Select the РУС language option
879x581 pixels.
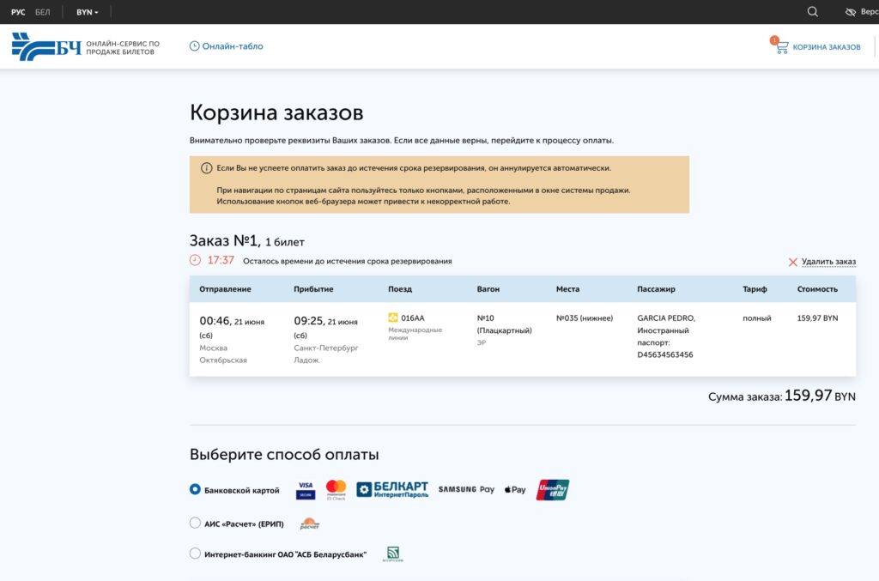click(18, 11)
